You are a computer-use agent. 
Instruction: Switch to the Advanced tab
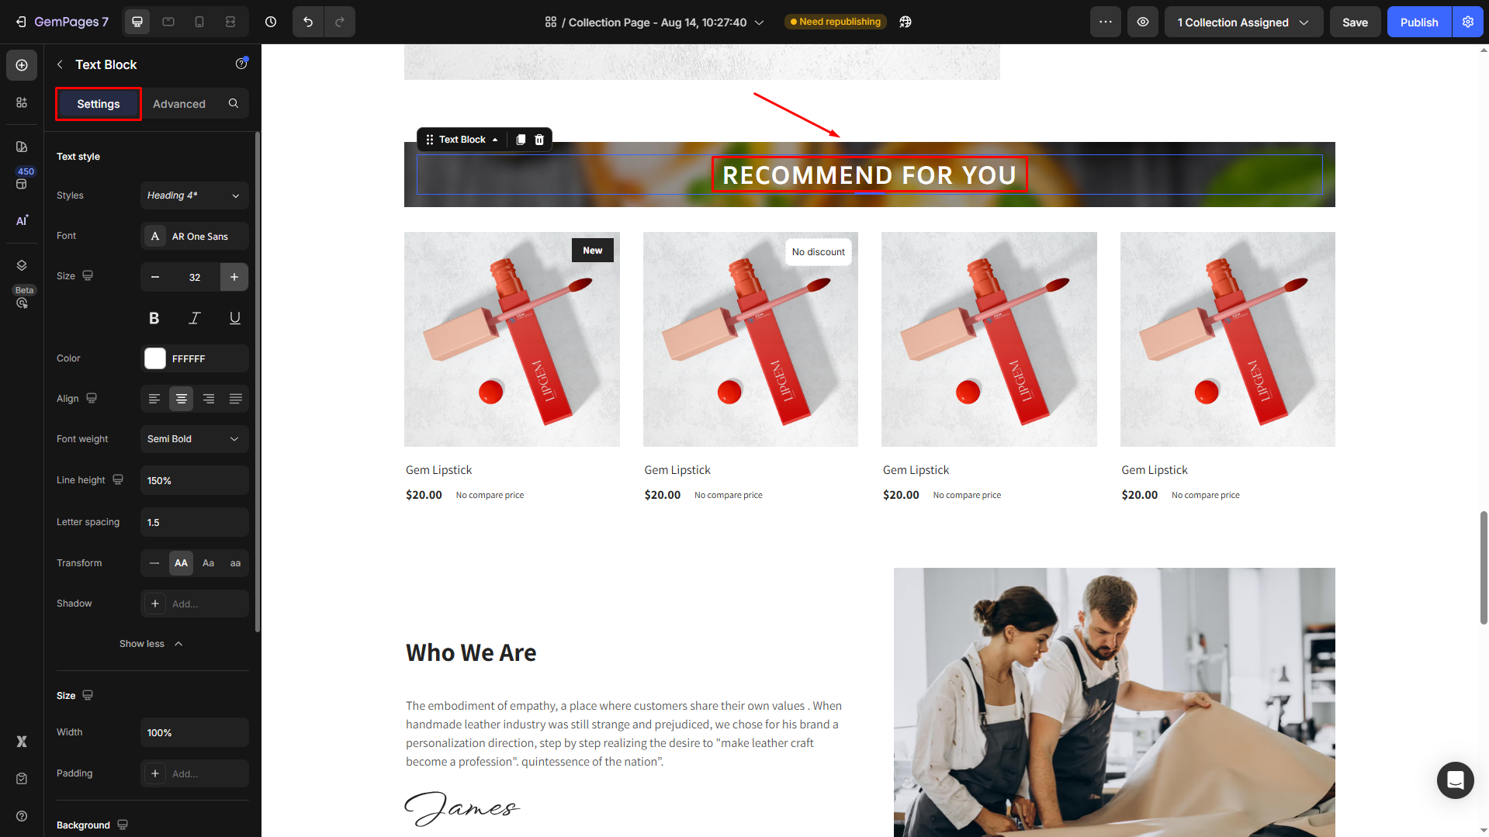click(179, 104)
